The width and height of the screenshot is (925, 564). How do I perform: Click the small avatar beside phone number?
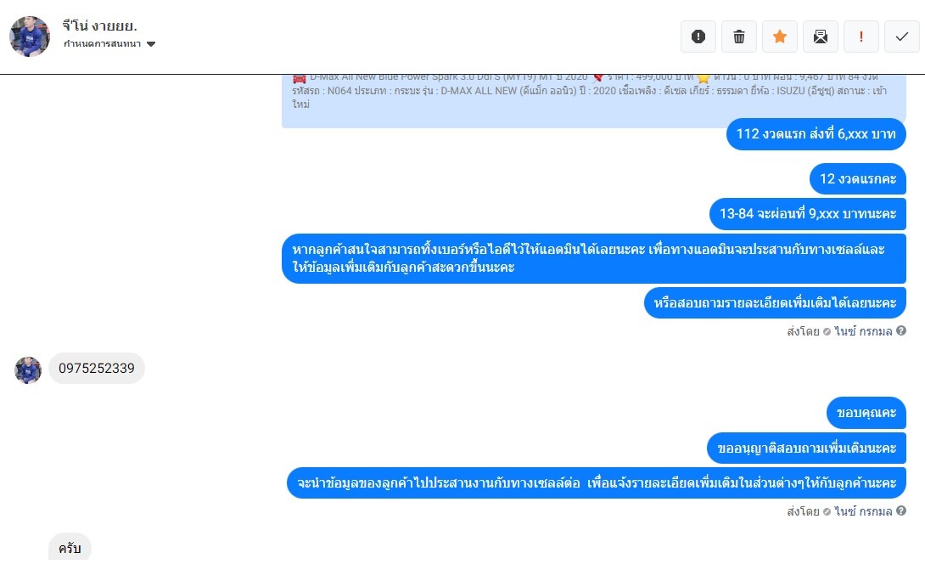click(28, 370)
